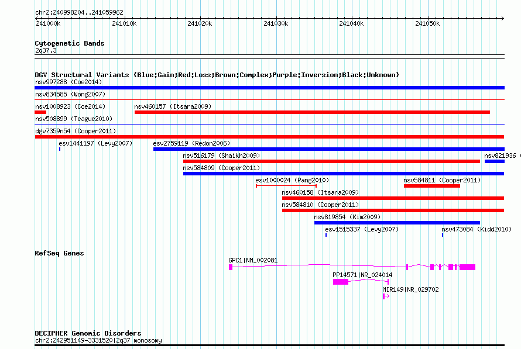Click the nsv473084 small blue marker
This screenshot has width=521, height=349.
tap(443, 235)
